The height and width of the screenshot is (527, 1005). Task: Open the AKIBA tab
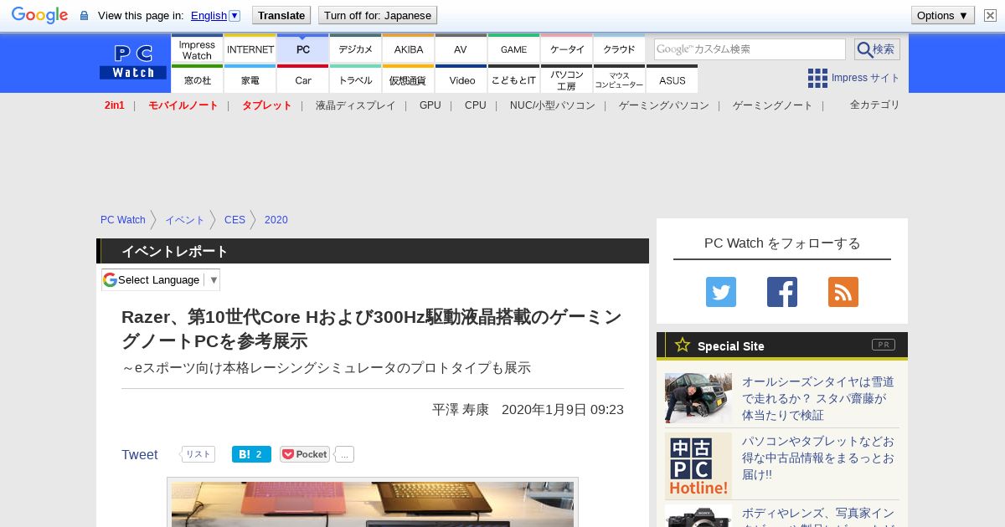(x=409, y=49)
